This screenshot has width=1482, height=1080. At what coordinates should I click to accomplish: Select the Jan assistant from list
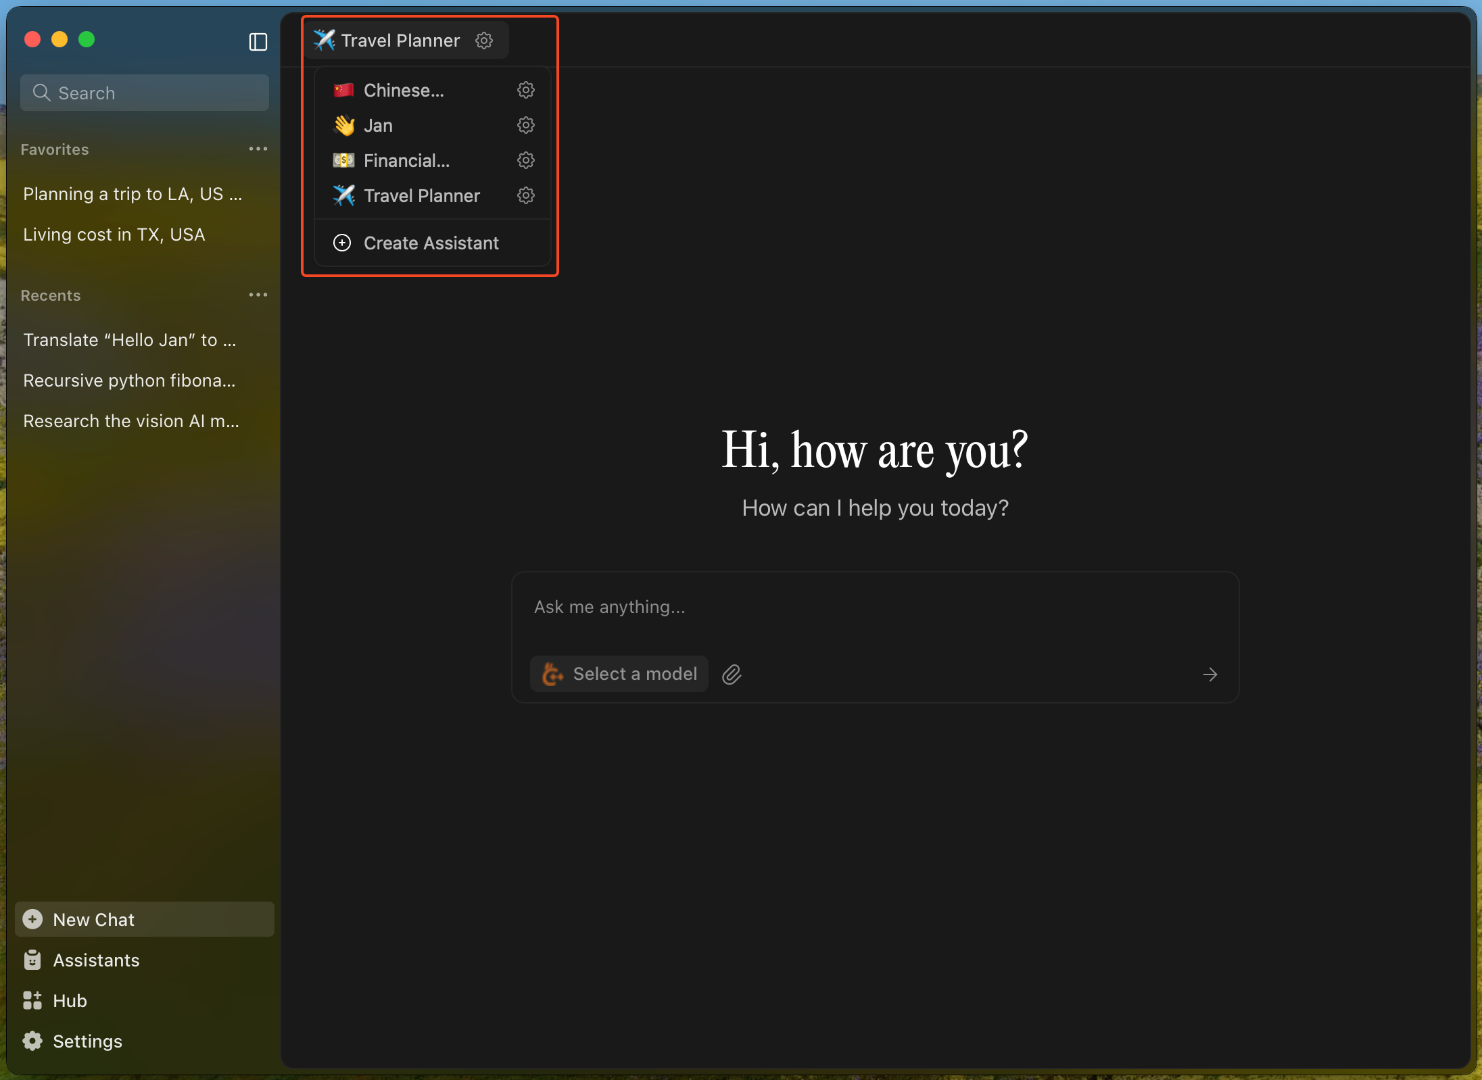click(378, 126)
